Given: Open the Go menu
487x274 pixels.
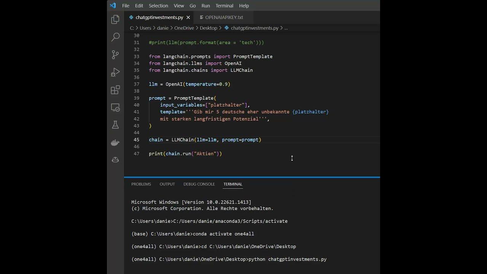Looking at the screenshot, I should pos(193,6).
